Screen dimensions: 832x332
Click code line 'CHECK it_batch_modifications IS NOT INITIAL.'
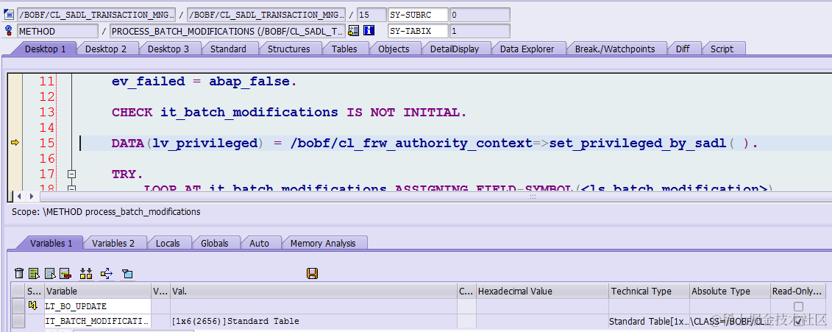(289, 112)
